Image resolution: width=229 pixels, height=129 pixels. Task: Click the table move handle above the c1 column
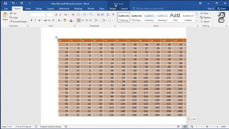[x=57, y=37]
